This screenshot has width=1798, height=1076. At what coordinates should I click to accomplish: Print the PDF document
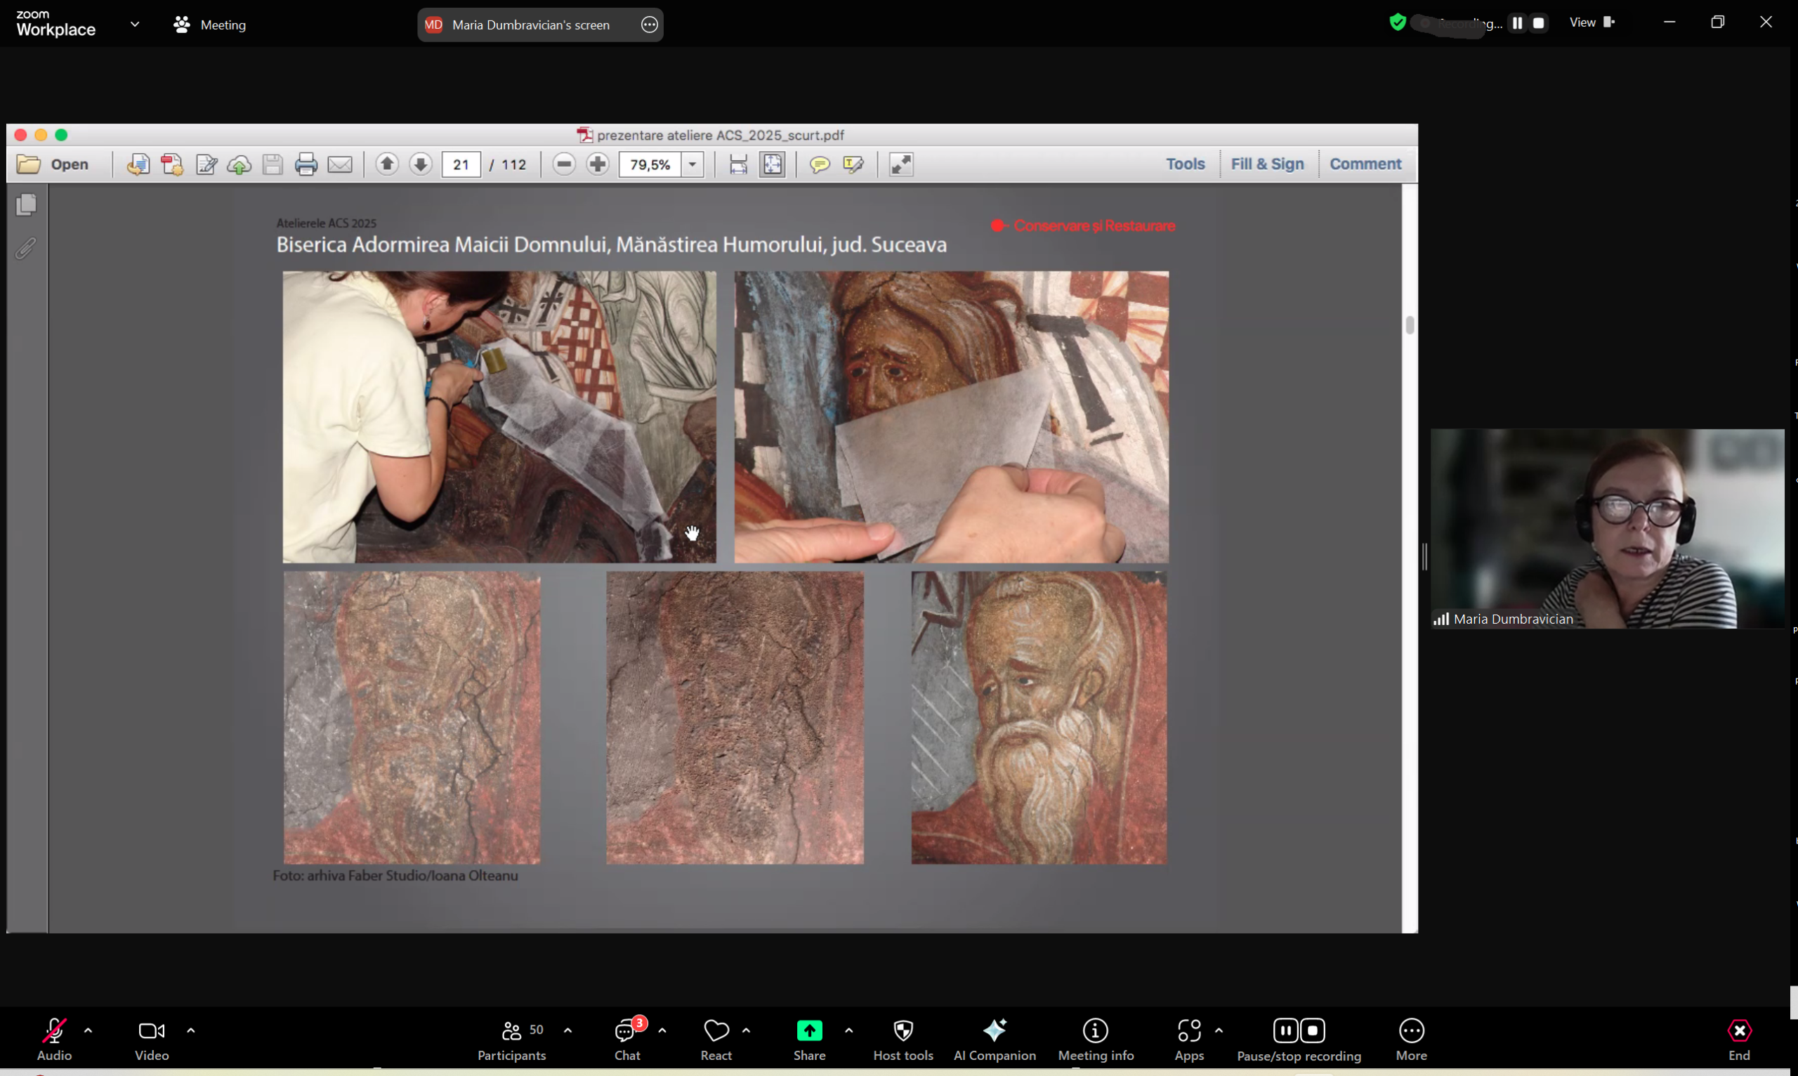click(306, 164)
